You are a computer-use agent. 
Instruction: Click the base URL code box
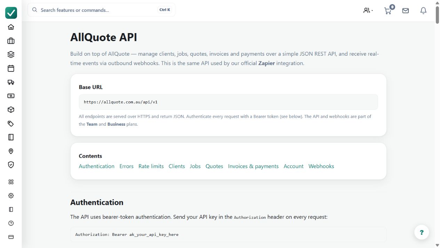pos(228,102)
